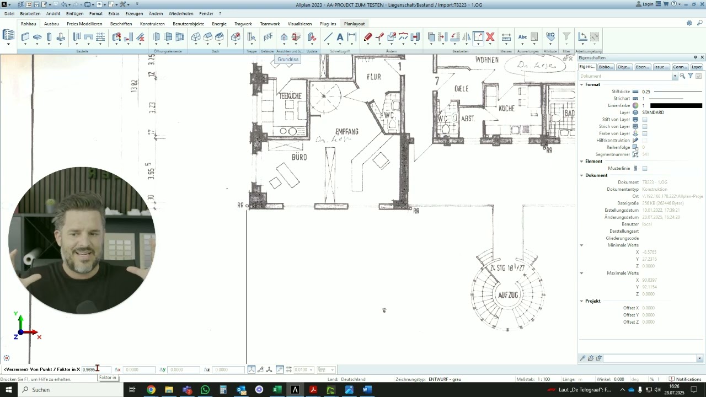
Task: Open the Ausbau ribbon tab
Action: tap(51, 24)
